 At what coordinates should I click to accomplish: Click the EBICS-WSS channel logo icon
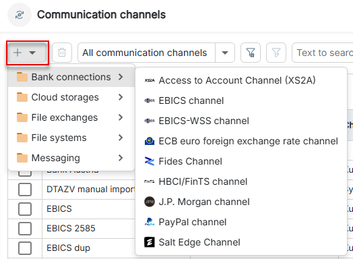[150, 121]
